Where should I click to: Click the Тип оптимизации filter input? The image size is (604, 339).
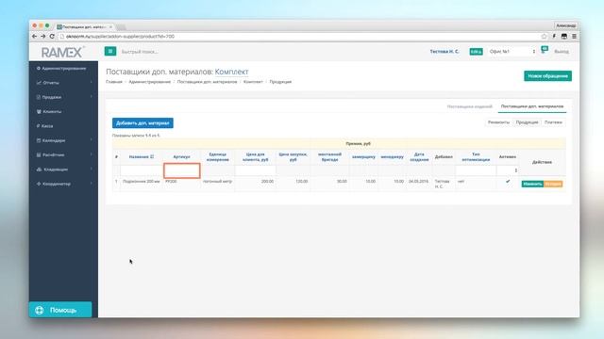[x=476, y=170]
